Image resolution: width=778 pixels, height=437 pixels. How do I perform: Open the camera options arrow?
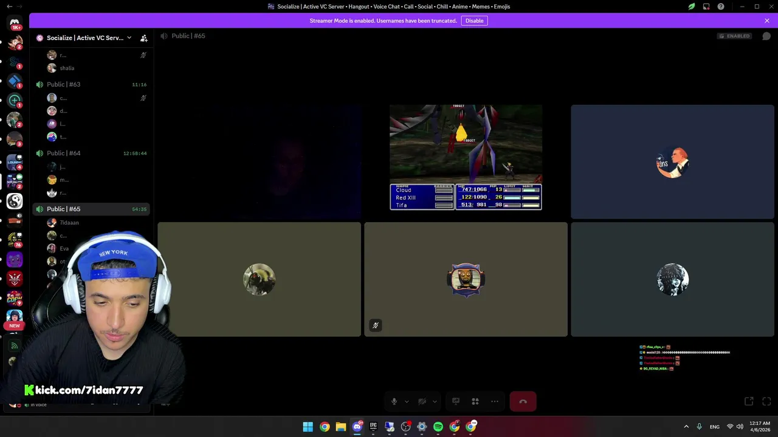pos(435,401)
